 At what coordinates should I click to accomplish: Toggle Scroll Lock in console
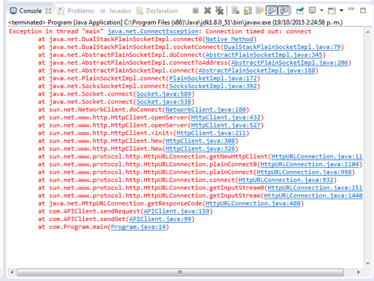[x=246, y=11]
